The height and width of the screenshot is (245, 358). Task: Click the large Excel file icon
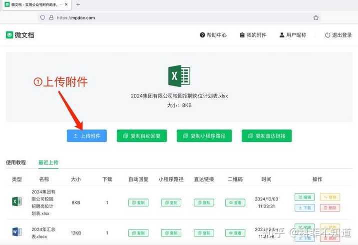coord(179,76)
